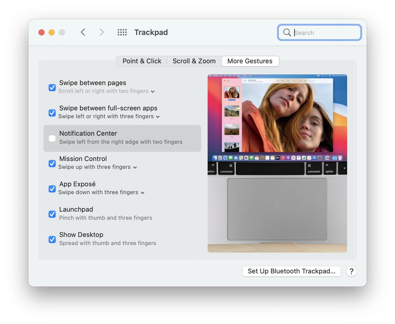This screenshot has height=324, width=395.
Task: Go forward with the right chevron arrow
Action: [102, 32]
